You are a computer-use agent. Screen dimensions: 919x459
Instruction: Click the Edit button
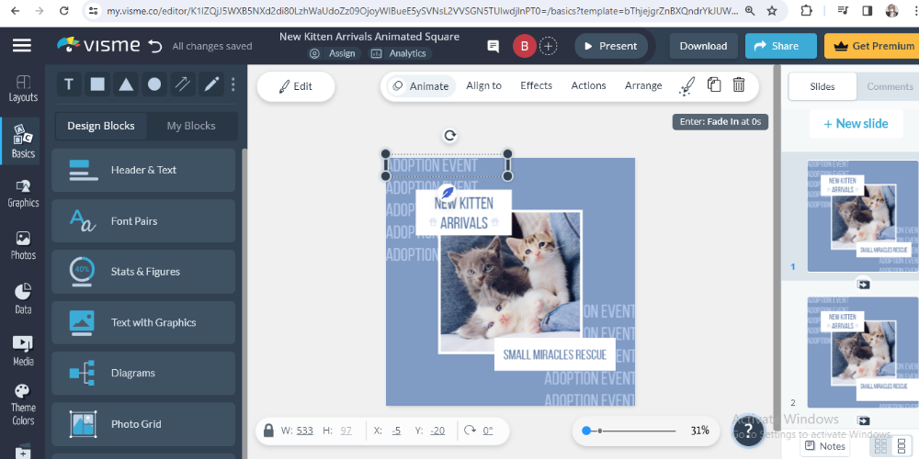point(296,86)
